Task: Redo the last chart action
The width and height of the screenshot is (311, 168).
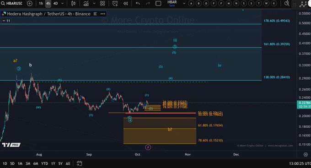Action: click(148, 3)
